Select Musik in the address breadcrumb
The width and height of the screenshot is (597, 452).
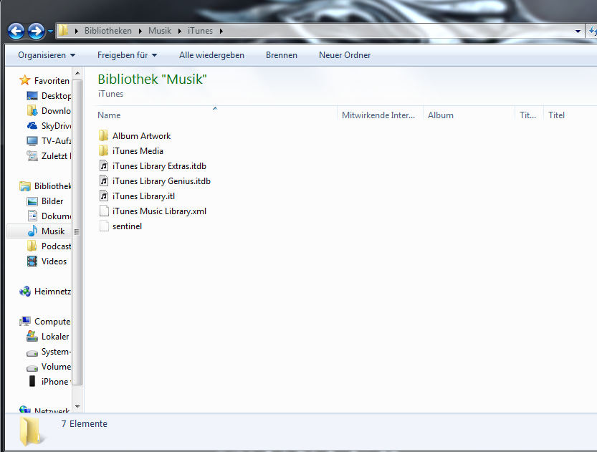(160, 31)
